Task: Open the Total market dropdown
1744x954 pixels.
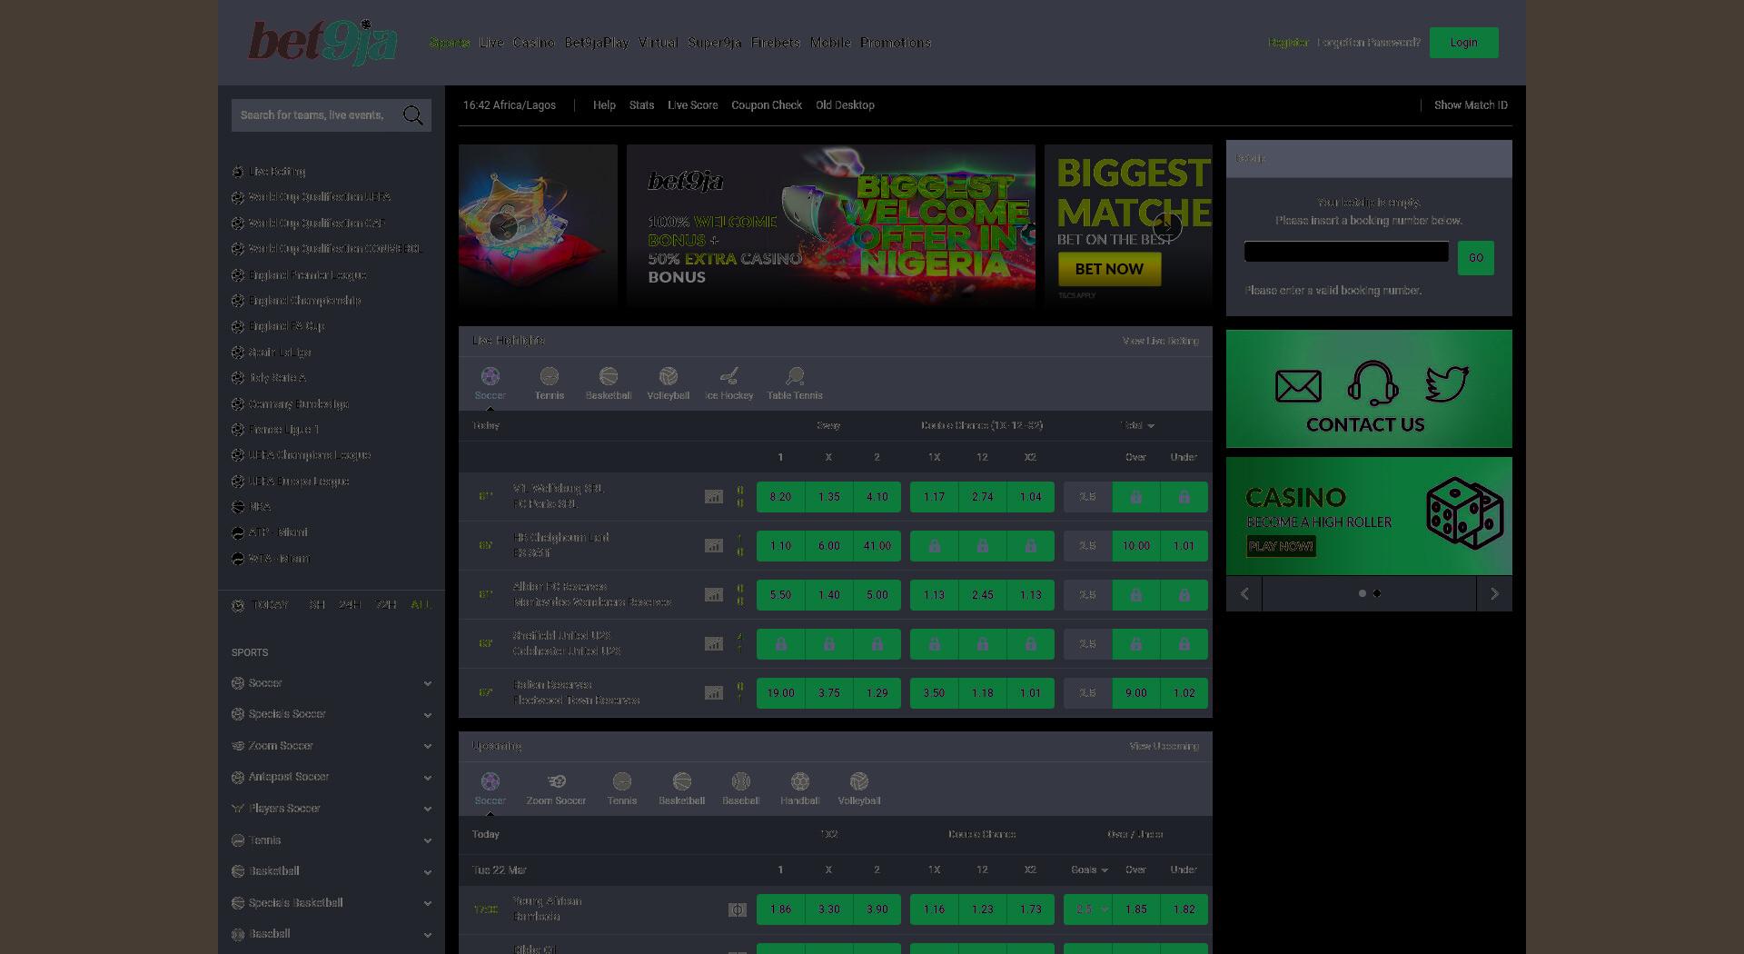Action: pos(1136,425)
